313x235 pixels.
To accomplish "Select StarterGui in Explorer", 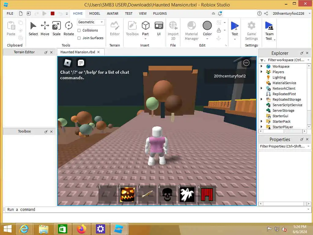I will (x=281, y=116).
